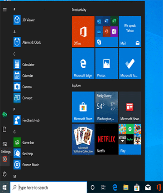Open the Calendar app
This screenshot has height=193, width=163.
pos(24,76)
